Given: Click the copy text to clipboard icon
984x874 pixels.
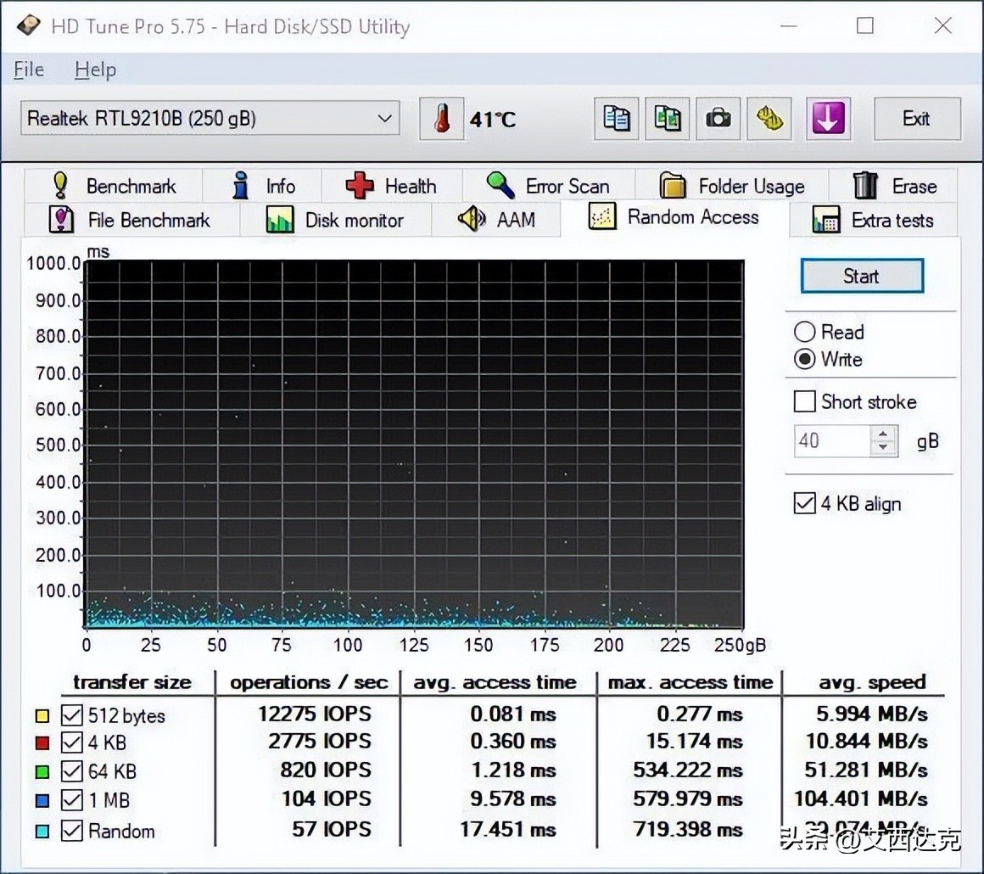Looking at the screenshot, I should (x=616, y=119).
